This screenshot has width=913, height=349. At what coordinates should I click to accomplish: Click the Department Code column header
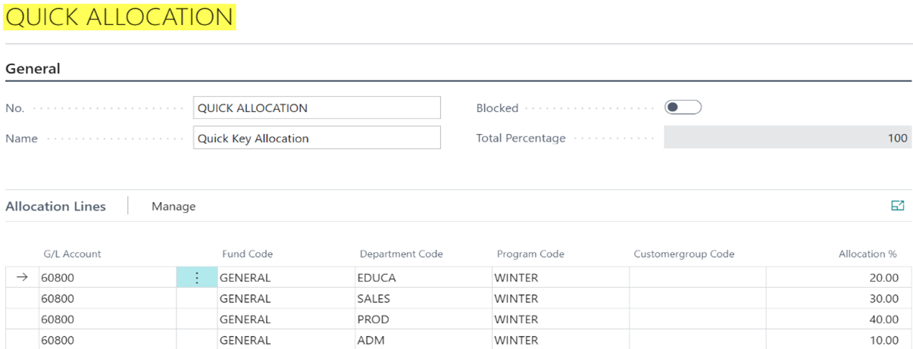click(x=401, y=254)
